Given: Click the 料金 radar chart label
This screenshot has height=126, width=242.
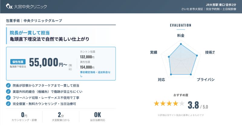Looking at the screenshot, I should (x=181, y=36).
